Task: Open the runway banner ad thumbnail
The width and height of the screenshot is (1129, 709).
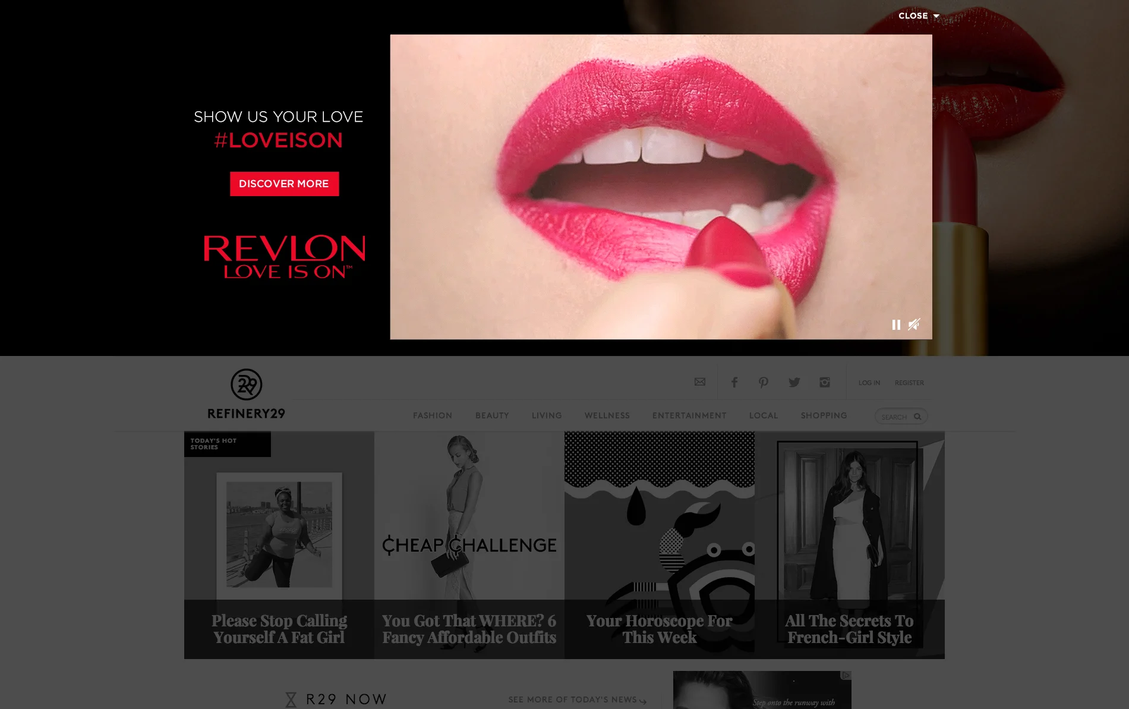Action: tap(762, 690)
